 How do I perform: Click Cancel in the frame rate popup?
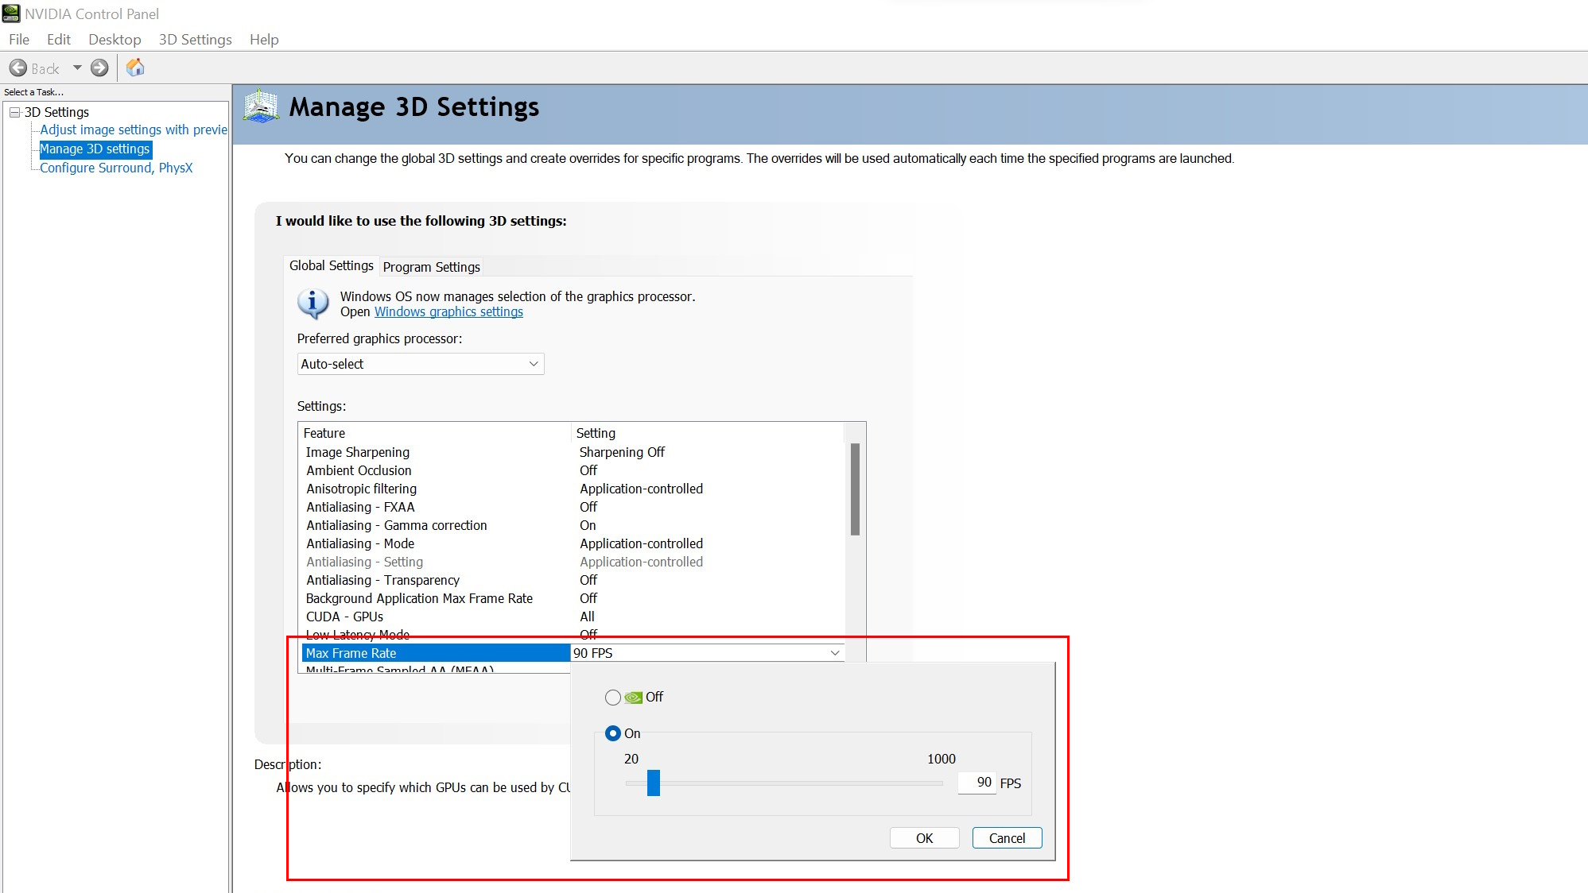pyautogui.click(x=1007, y=838)
